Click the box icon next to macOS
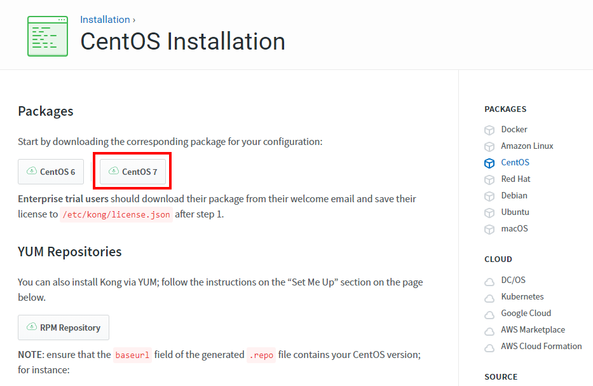The width and height of the screenshot is (593, 386). coord(489,230)
